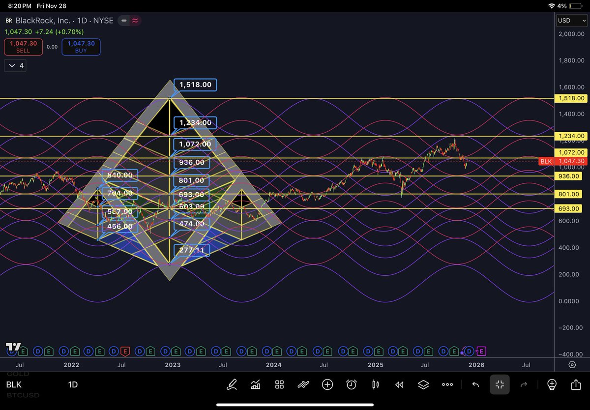The image size is (590, 410).
Task: Open the lightbulb ideas icon
Action: (552, 384)
